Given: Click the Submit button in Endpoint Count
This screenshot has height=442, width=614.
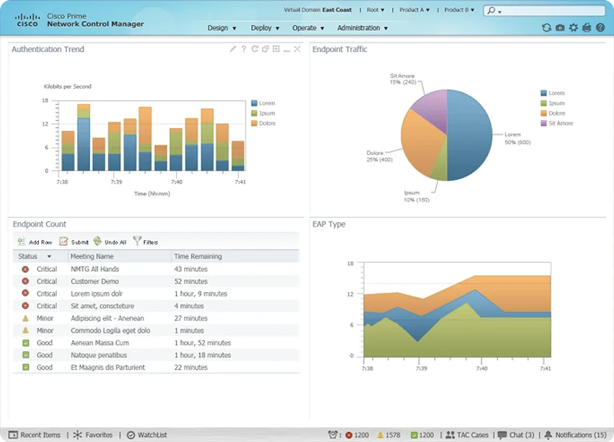Looking at the screenshot, I should tap(74, 241).
